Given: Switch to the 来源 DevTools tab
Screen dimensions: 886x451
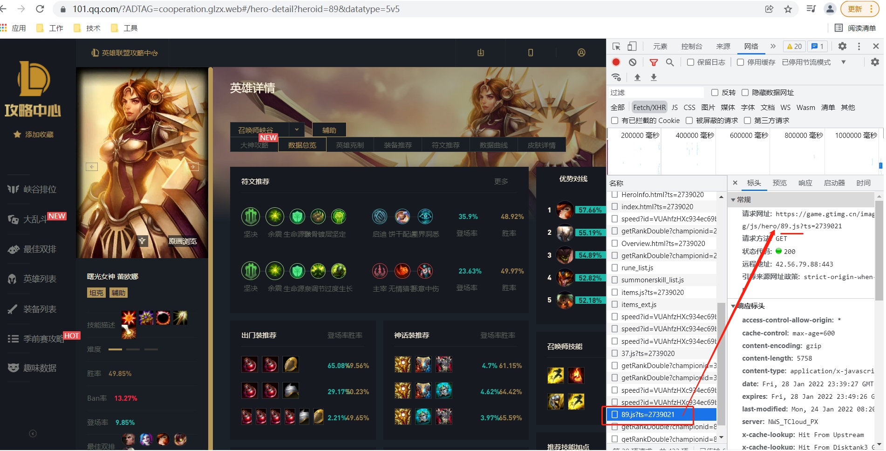Looking at the screenshot, I should pyautogui.click(x=723, y=46).
